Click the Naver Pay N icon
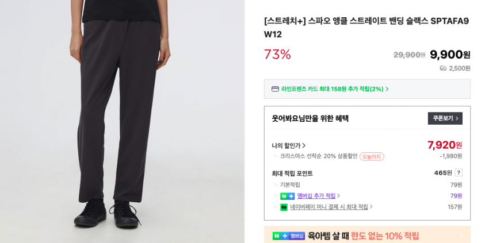The width and height of the screenshot is (489, 243). pos(284,207)
